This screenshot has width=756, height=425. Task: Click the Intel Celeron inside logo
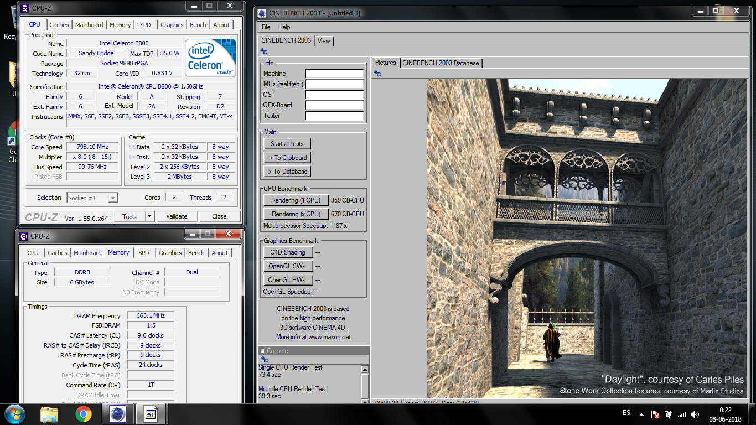coord(210,58)
